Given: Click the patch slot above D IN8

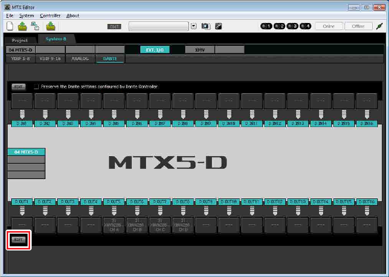Looking at the screenshot, I should click(x=183, y=101).
